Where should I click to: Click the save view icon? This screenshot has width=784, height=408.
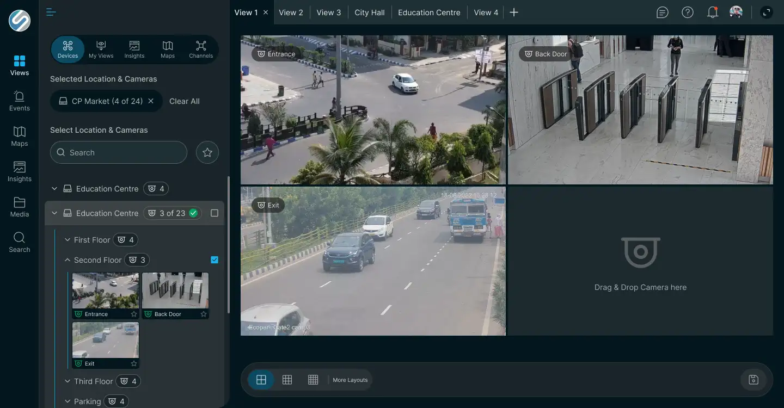click(754, 380)
